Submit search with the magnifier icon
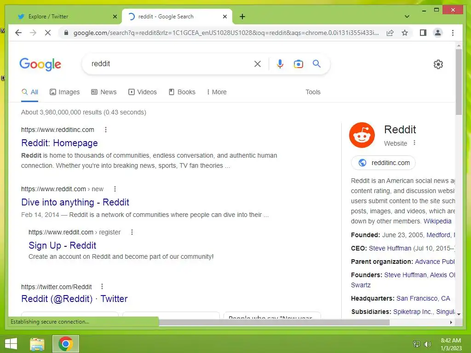The image size is (471, 353). pos(316,63)
